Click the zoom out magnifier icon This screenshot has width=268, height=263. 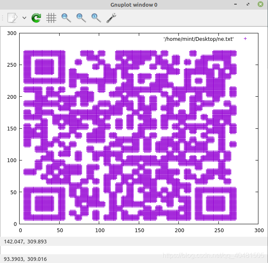(66, 18)
